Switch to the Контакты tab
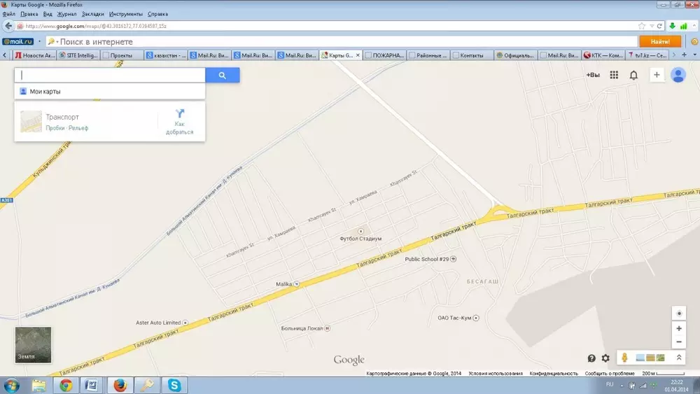700x394 pixels. [x=470, y=55]
